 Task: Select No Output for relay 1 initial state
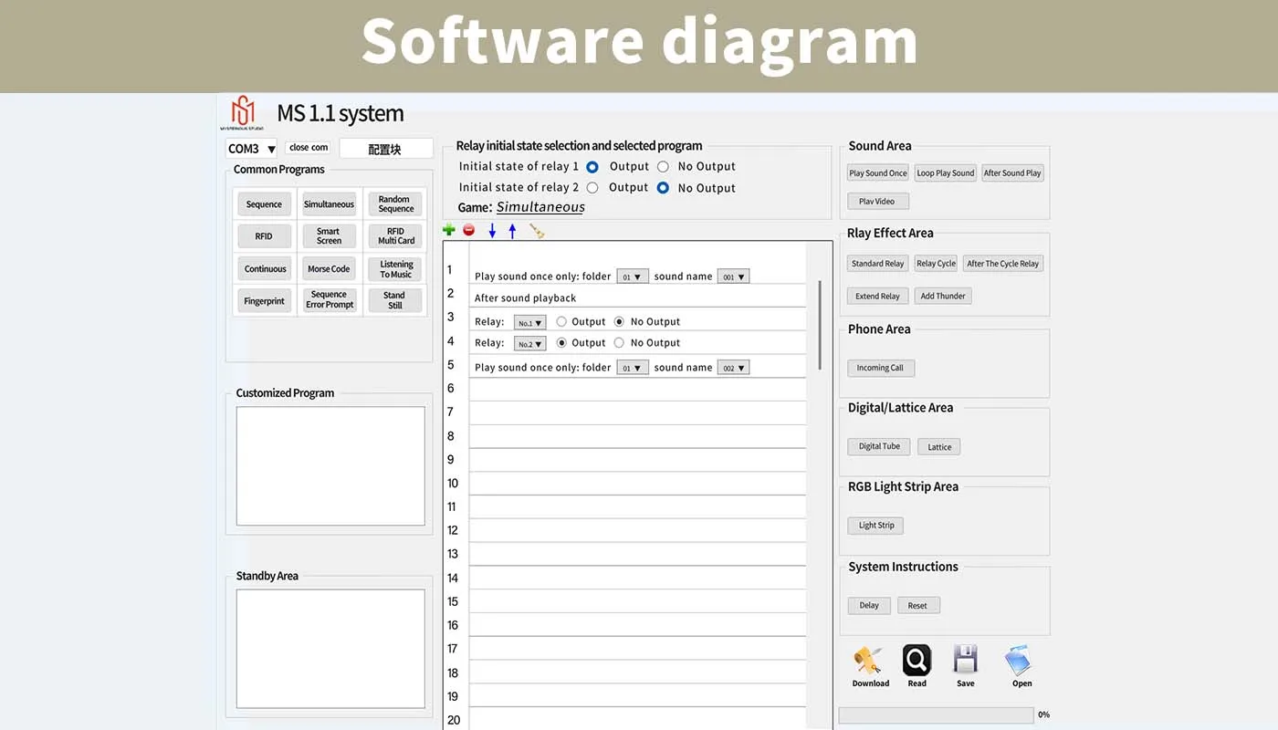coord(663,167)
